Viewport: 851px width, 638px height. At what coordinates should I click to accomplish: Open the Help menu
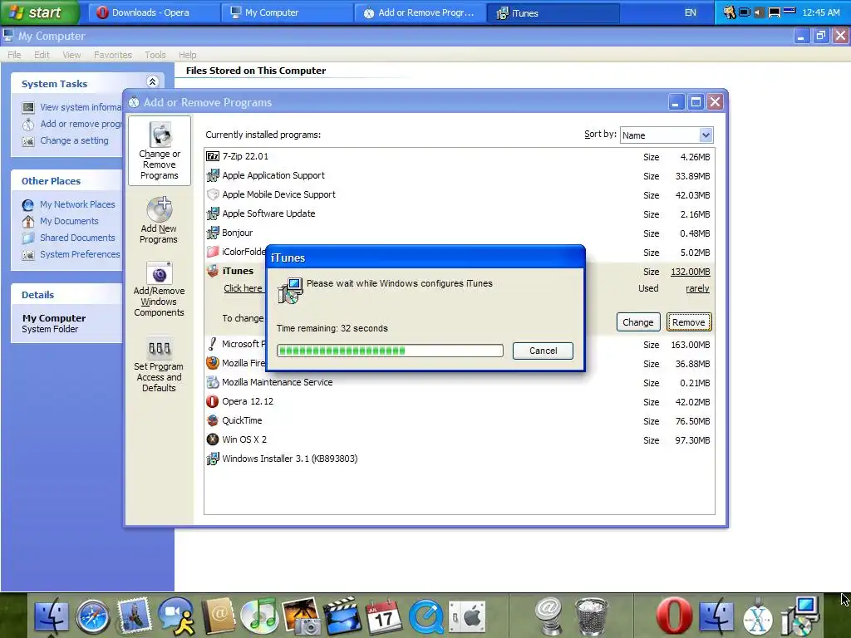188,55
